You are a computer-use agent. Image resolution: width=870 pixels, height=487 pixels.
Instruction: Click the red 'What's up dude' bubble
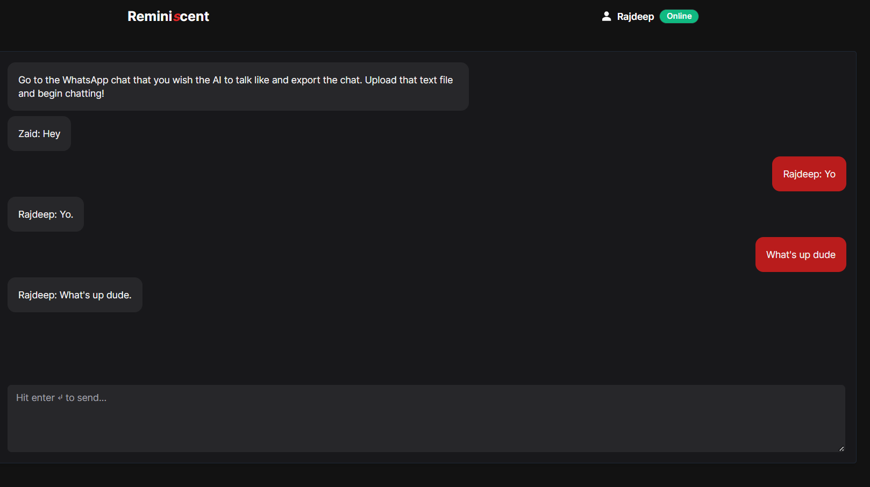point(801,255)
